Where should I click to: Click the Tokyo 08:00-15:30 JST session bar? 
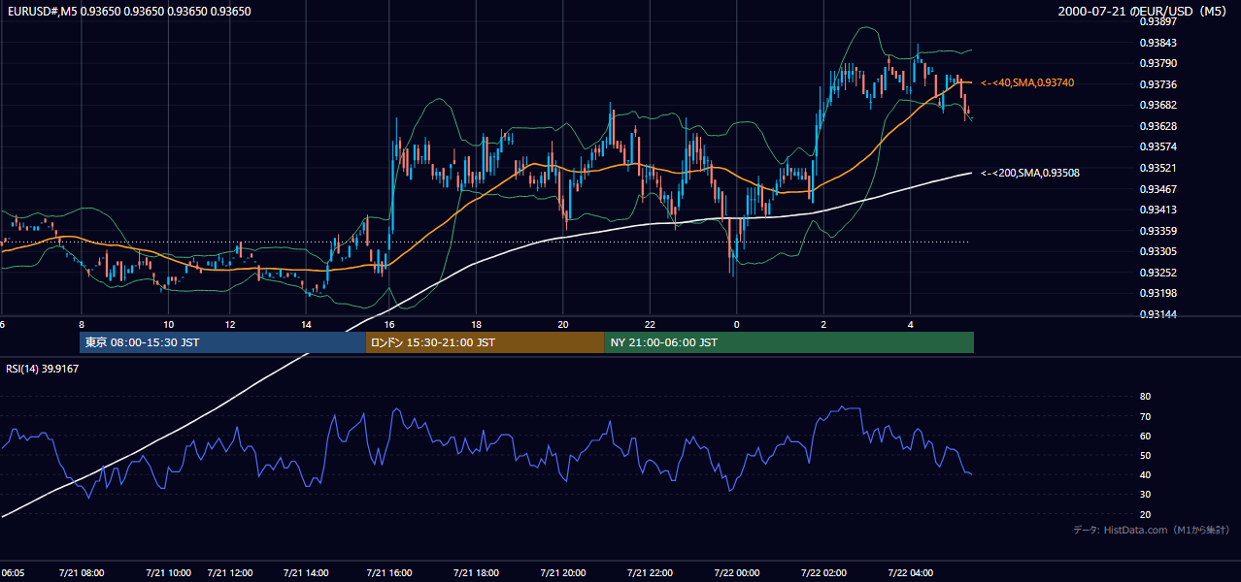(x=222, y=342)
